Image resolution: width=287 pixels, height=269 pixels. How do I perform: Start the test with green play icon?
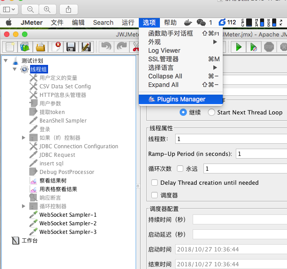coord(238,47)
